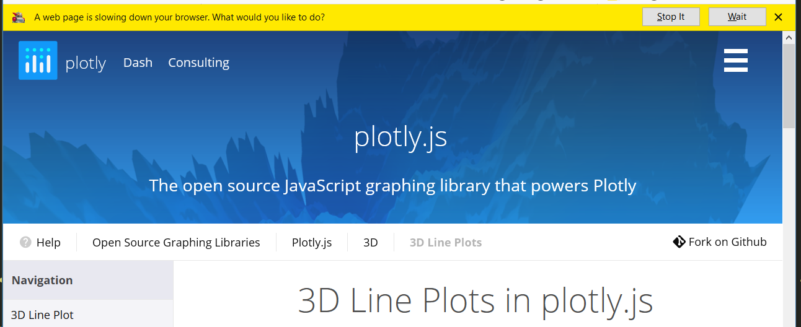Open the Help breadcrumb link
This screenshot has height=327, width=801.
click(x=48, y=242)
